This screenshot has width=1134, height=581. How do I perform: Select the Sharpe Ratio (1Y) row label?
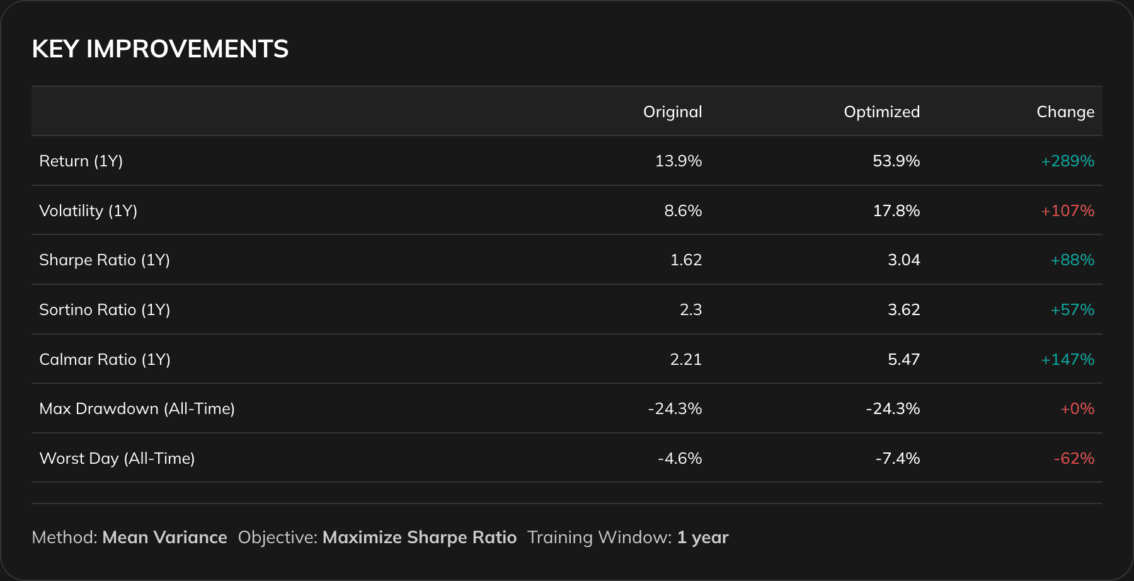[105, 260]
